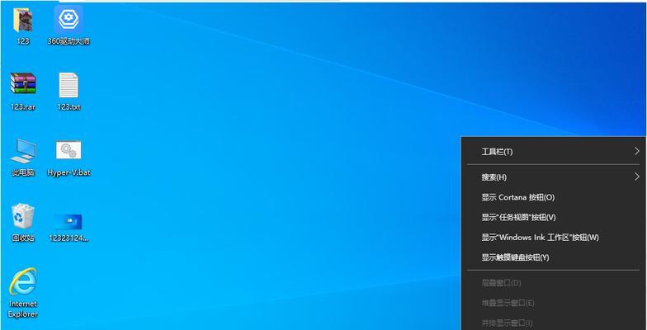Choose 显示"Windows Ink 工作区"按钮(W) entry
647x330 pixels.
point(553,238)
